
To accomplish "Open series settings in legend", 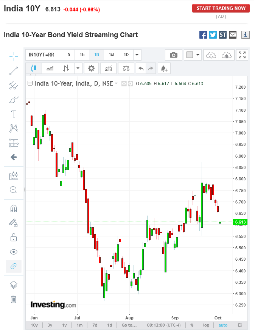I will pos(131,84).
